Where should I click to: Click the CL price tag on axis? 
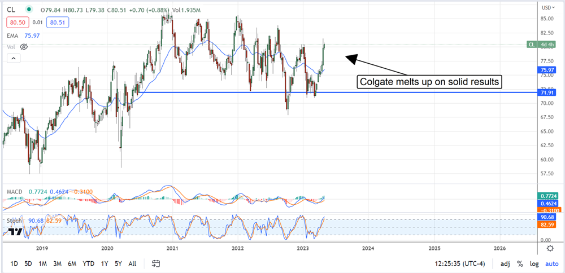(x=532, y=45)
